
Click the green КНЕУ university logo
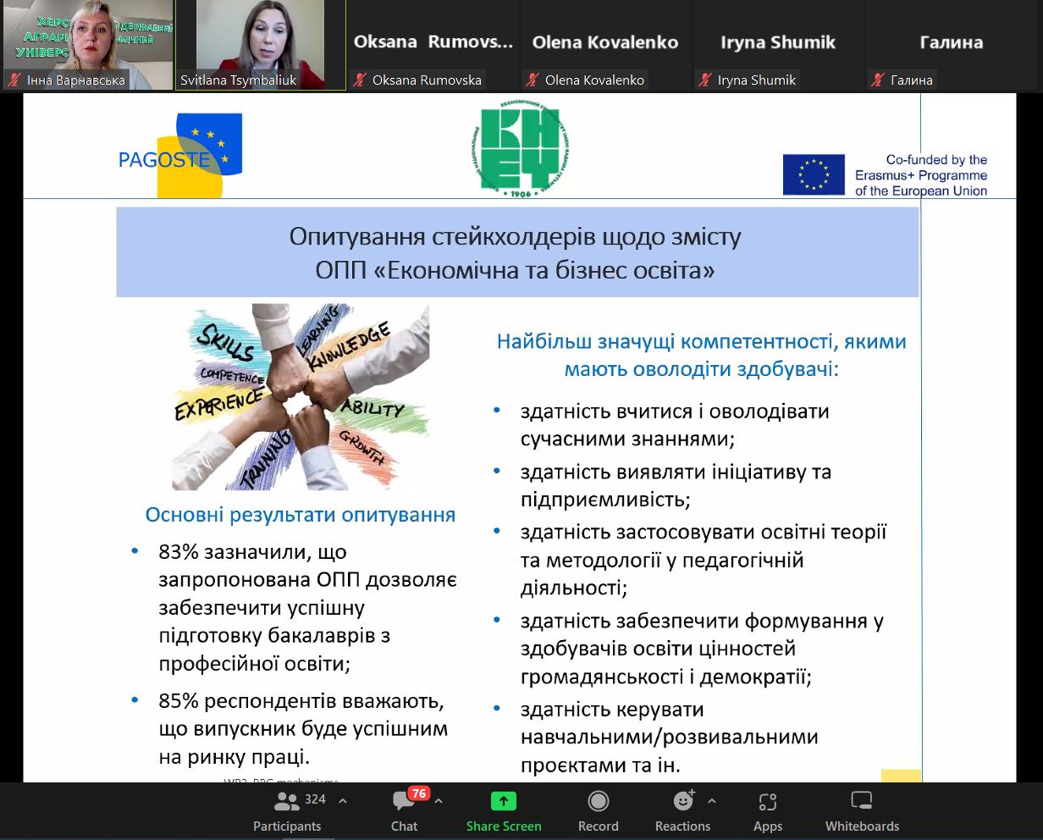coord(521,150)
